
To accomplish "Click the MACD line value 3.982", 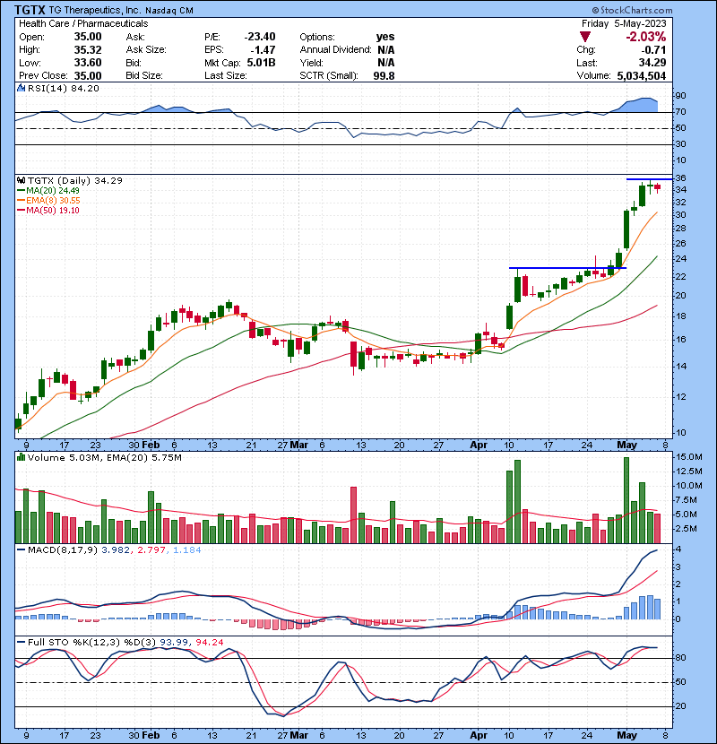I will tap(116, 550).
